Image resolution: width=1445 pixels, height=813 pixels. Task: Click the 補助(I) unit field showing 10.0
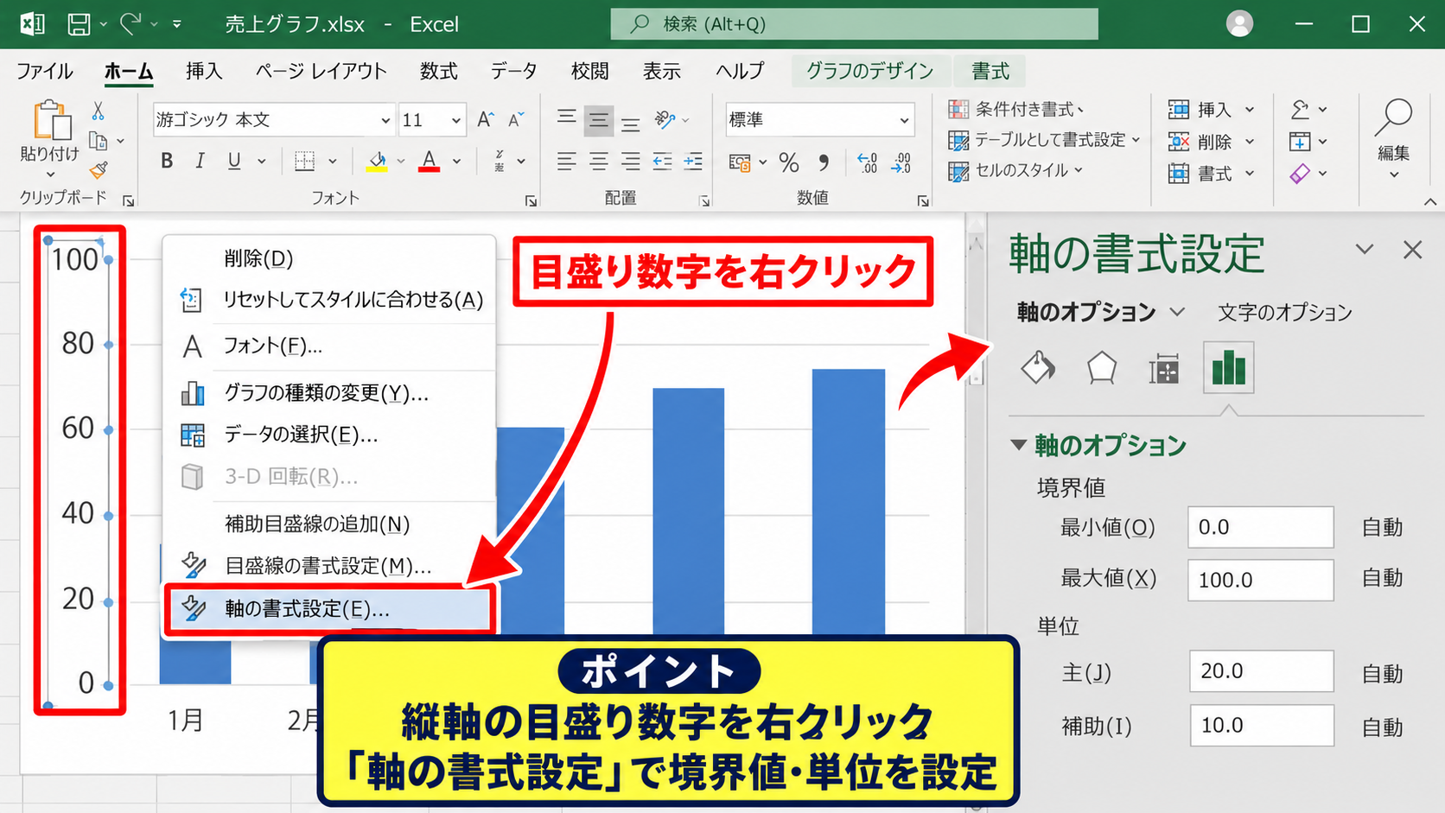[x=1261, y=726]
